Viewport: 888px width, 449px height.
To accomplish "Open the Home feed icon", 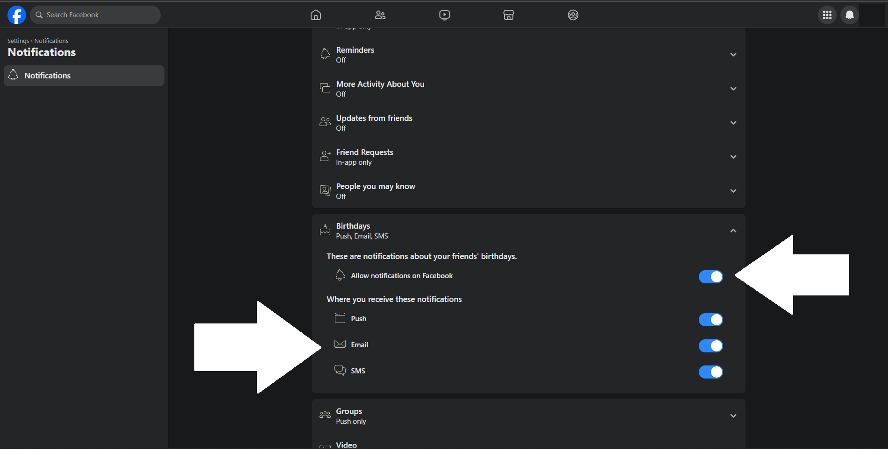I will (315, 14).
